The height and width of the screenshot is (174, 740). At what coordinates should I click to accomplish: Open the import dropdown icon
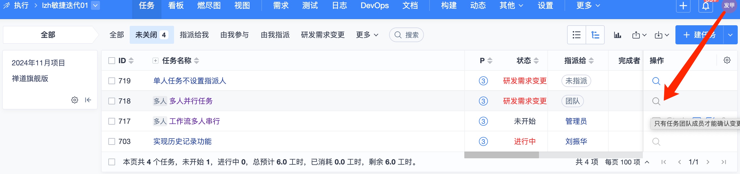[662, 35]
